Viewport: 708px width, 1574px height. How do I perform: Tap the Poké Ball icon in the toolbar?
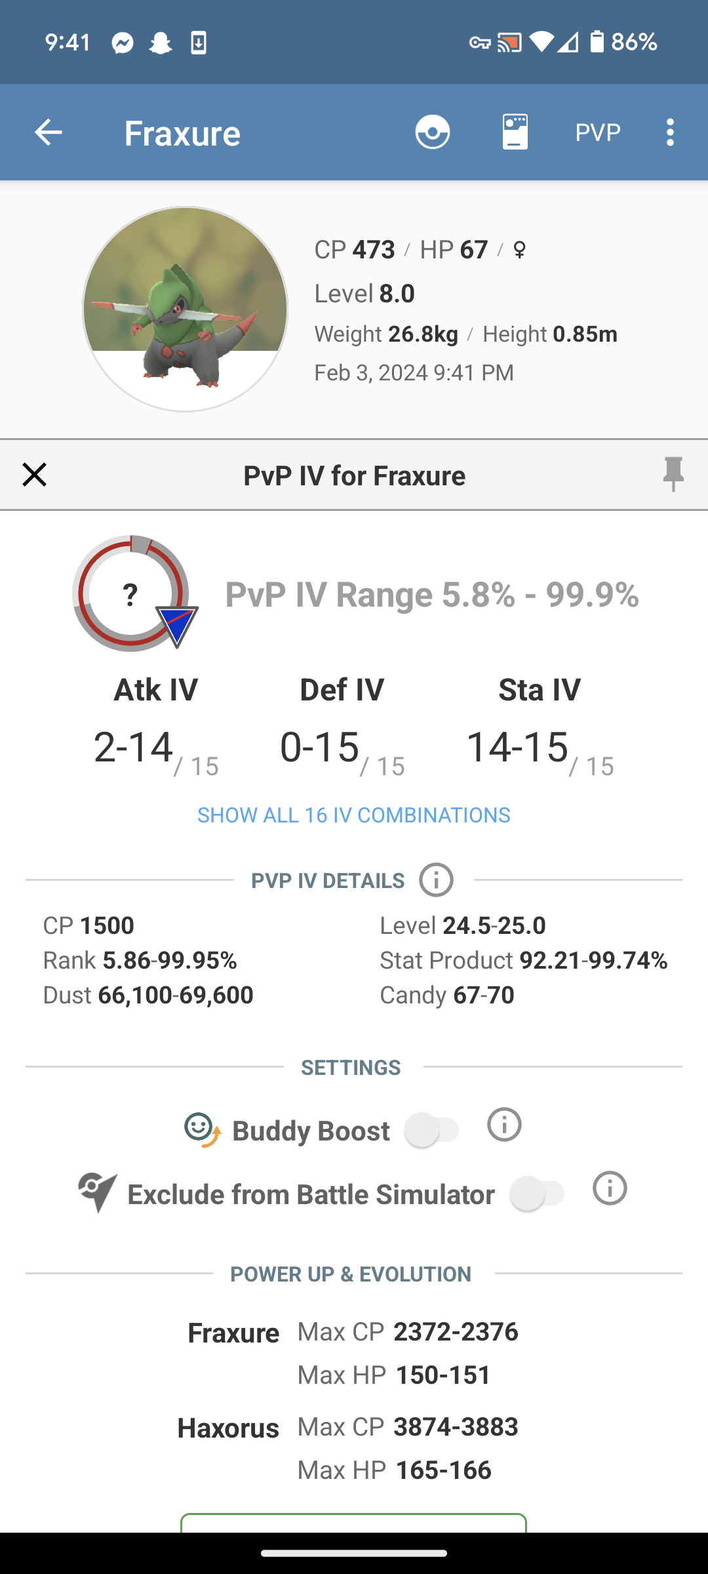(433, 132)
